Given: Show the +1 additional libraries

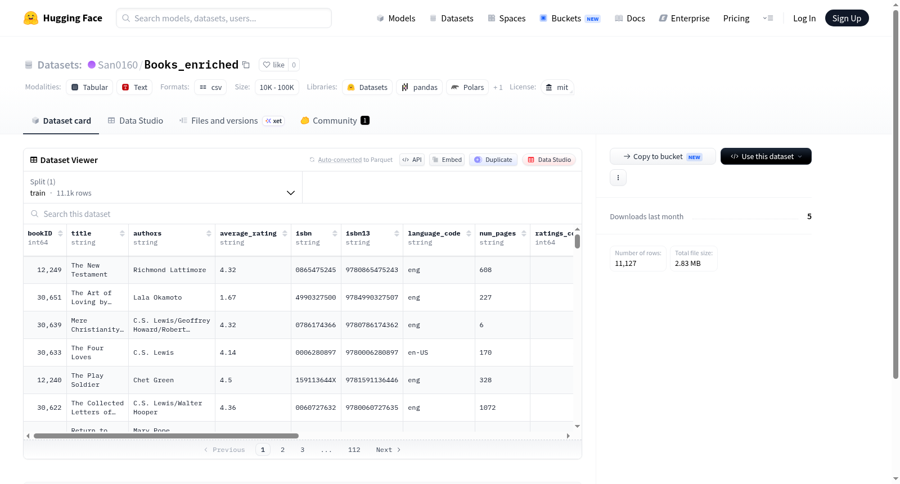Looking at the screenshot, I should coord(498,87).
